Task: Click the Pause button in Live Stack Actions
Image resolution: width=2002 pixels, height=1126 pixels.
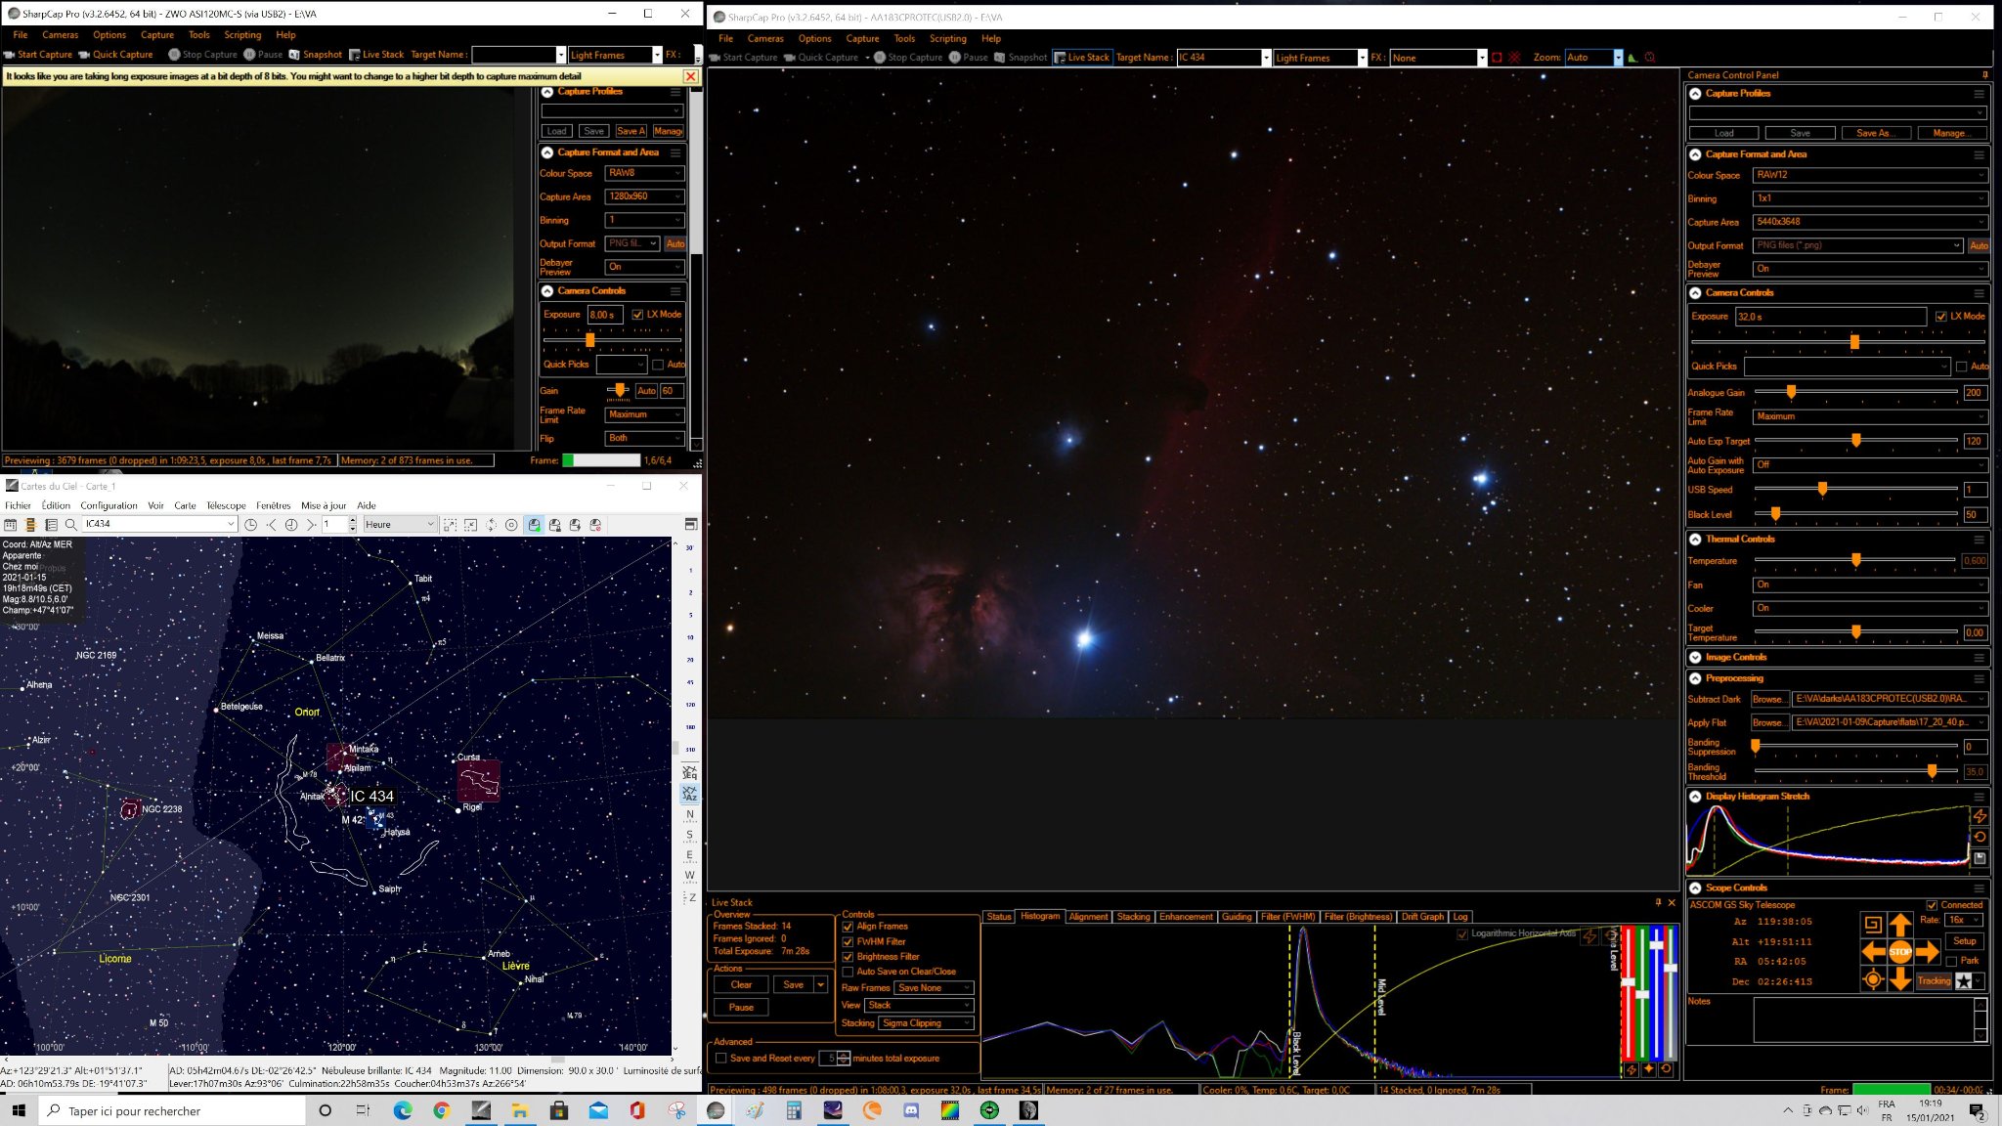Action: point(741,1008)
